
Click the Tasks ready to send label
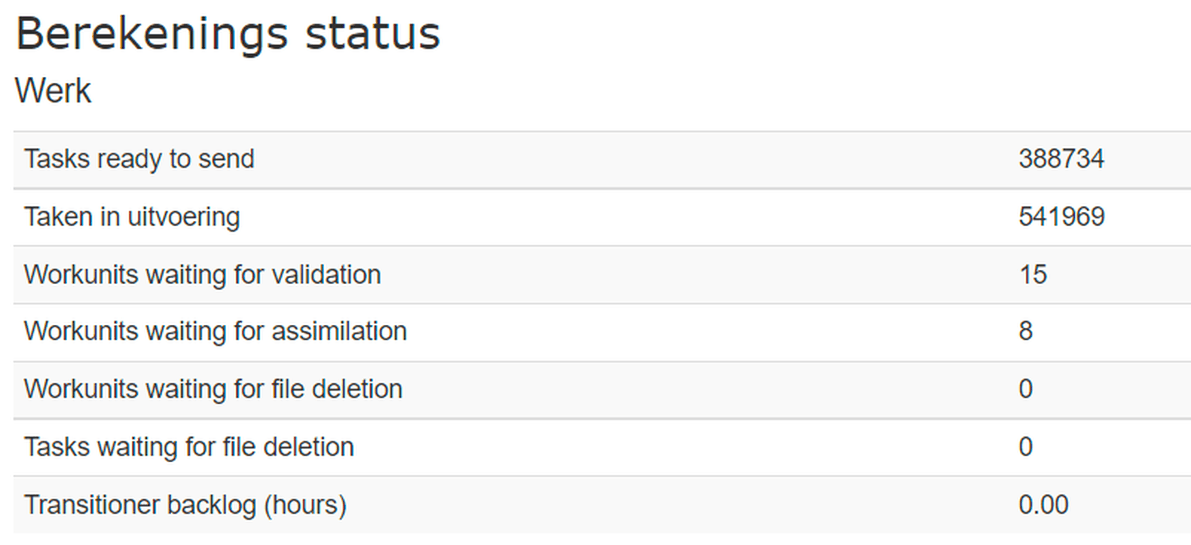[139, 159]
